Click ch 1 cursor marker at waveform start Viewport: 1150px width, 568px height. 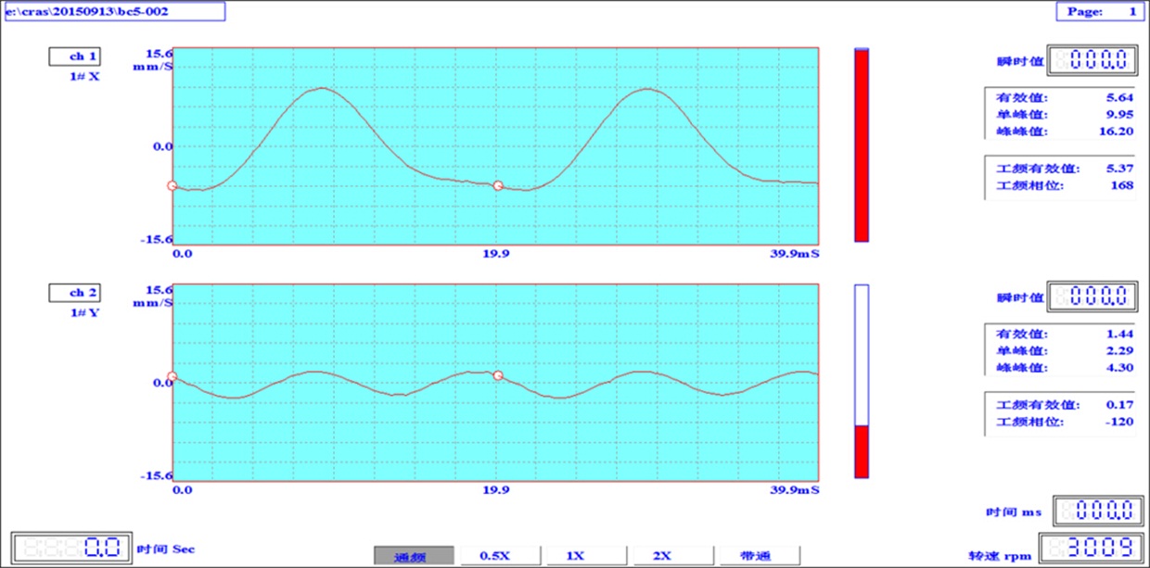(172, 185)
